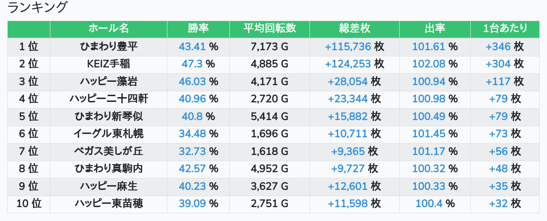This screenshot has height=221, width=547.
Task: Click the ベガス美しが丘 hall name
Action: pos(108,152)
